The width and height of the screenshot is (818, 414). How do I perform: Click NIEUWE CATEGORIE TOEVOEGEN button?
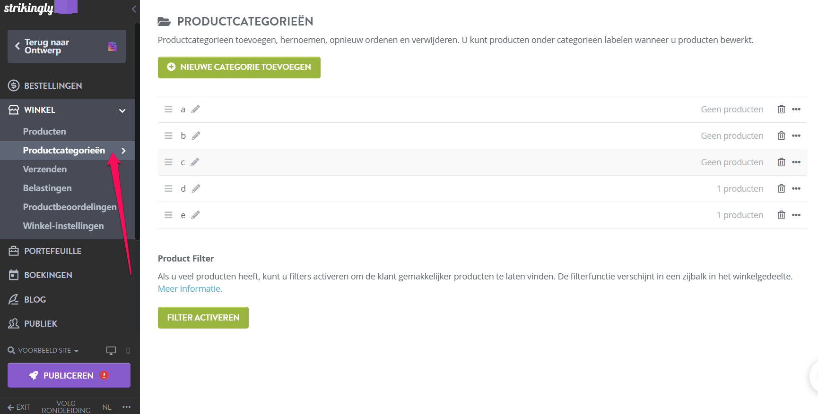pyautogui.click(x=239, y=68)
